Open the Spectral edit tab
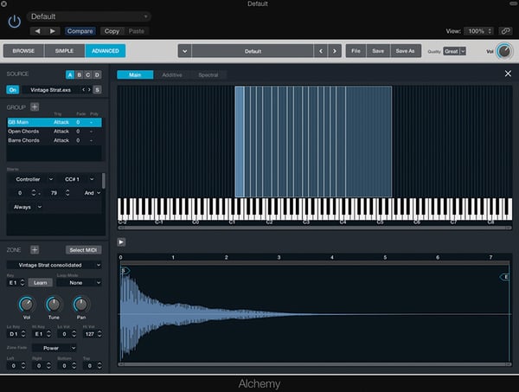The image size is (519, 392). click(x=208, y=74)
